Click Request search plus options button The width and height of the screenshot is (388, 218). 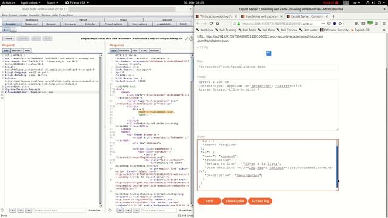[21, 210]
